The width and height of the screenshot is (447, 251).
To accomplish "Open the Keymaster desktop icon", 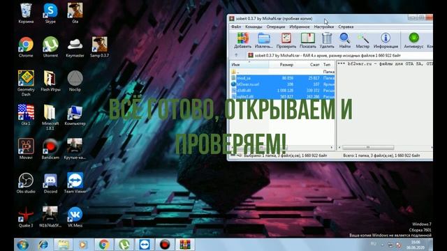I will (x=75, y=47).
